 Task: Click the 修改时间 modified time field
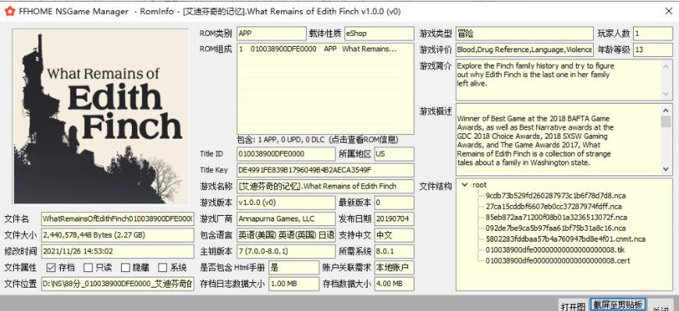[x=117, y=251]
